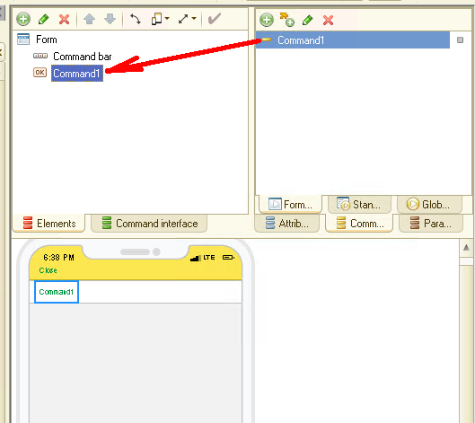Move element down with the down arrow icon
This screenshot has width=475, height=423.
pos(110,19)
